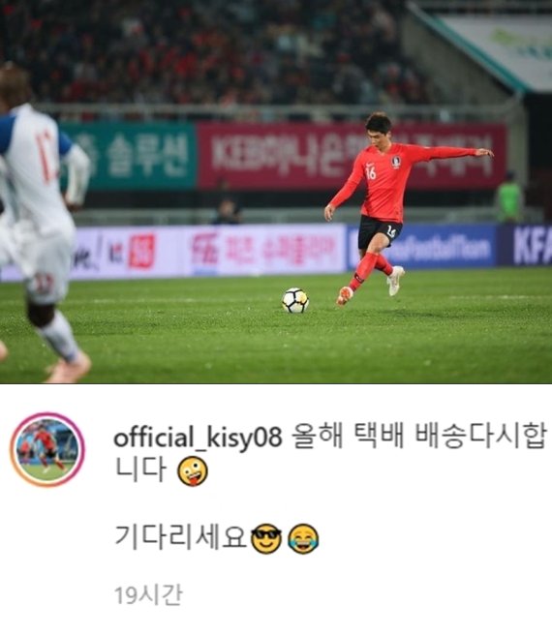Tap the KFA advertising board
Image resolution: width=552 pixels, height=635 pixels.
coord(525,246)
